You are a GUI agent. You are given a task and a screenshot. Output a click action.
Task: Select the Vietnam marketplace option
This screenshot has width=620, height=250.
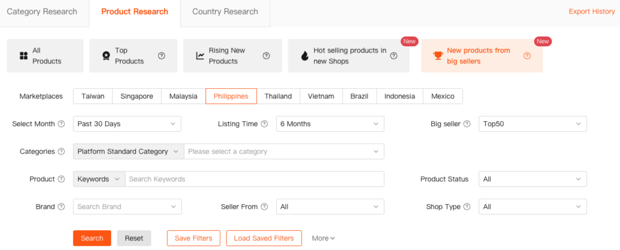tap(320, 96)
